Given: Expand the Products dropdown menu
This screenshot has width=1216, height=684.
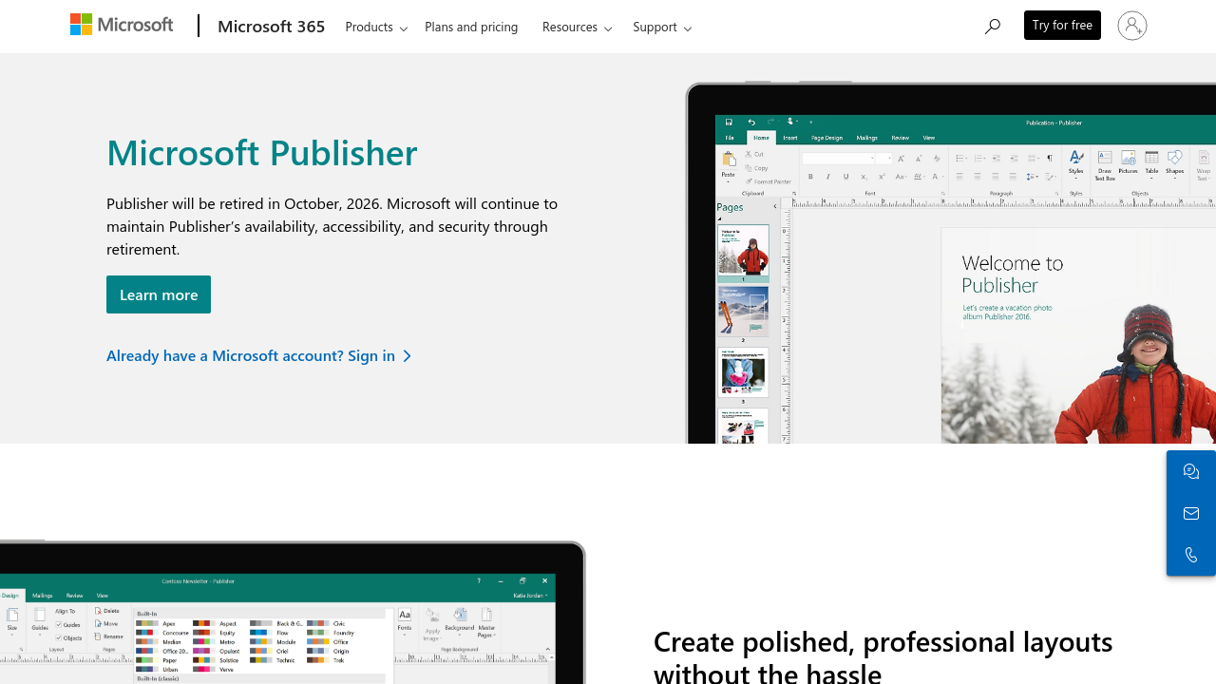Looking at the screenshot, I should [376, 27].
